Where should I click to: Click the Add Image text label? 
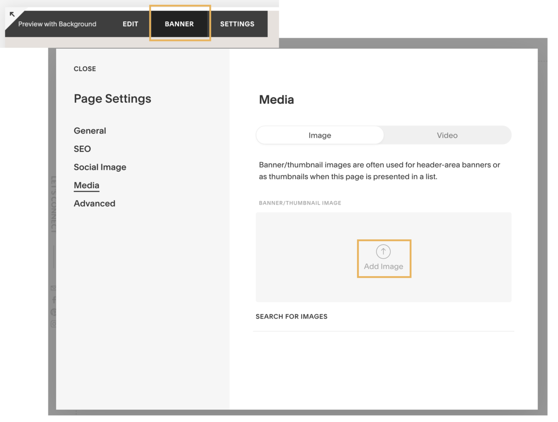[384, 266]
